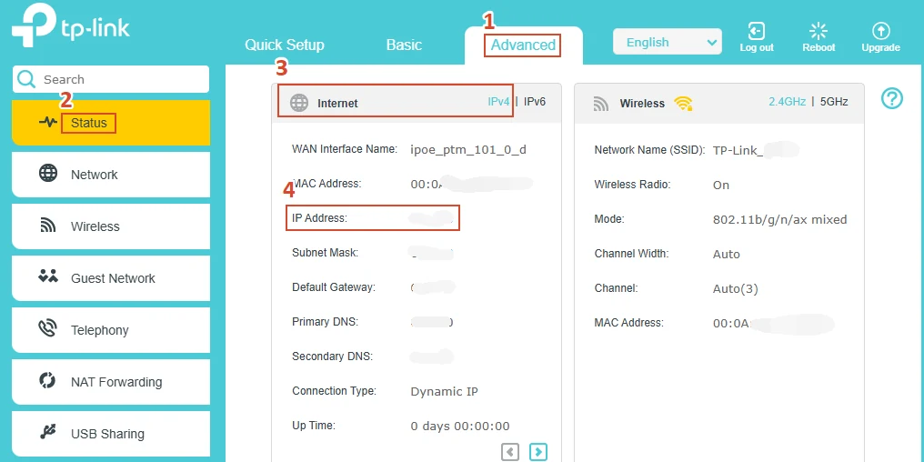The width and height of the screenshot is (924, 462).
Task: Click the Secondary DNS label
Action: 332,357
